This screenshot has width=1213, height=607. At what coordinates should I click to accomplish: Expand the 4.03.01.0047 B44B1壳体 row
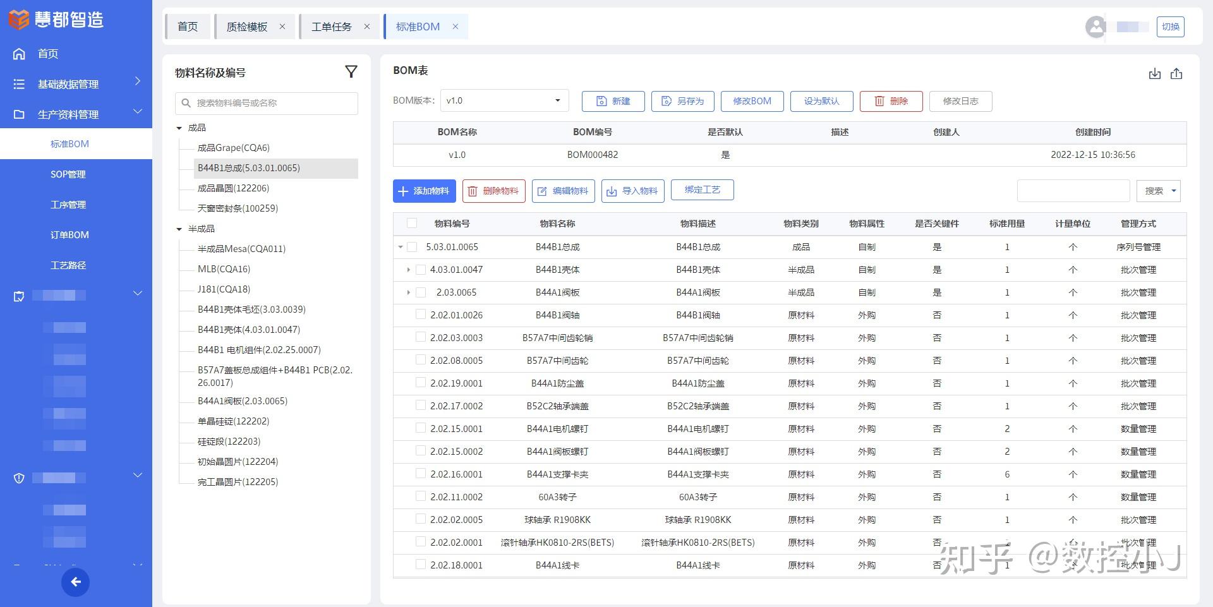coord(408,270)
